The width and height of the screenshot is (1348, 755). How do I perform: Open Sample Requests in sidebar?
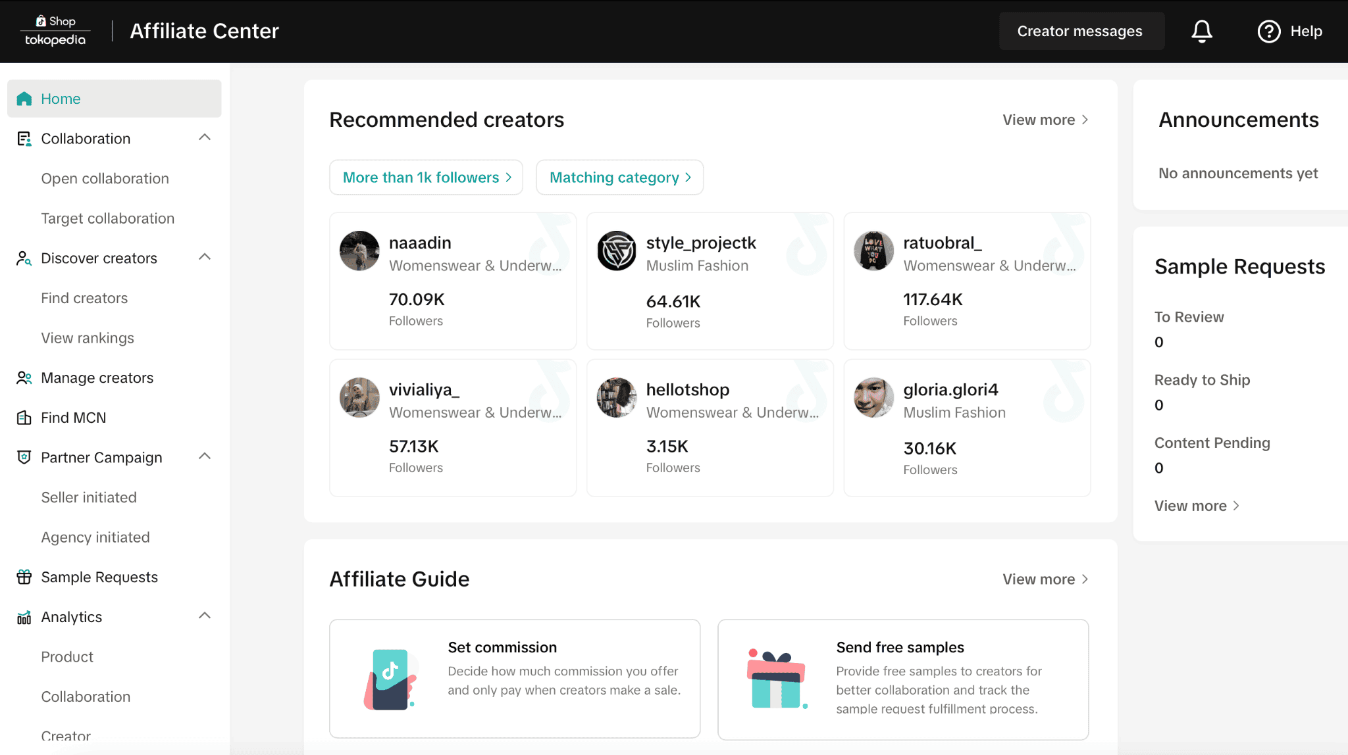pyautogui.click(x=99, y=577)
